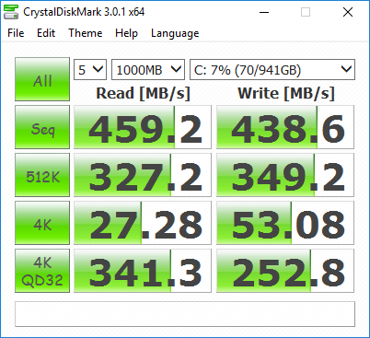Open the Help menu
The image size is (370, 338).
click(x=126, y=33)
